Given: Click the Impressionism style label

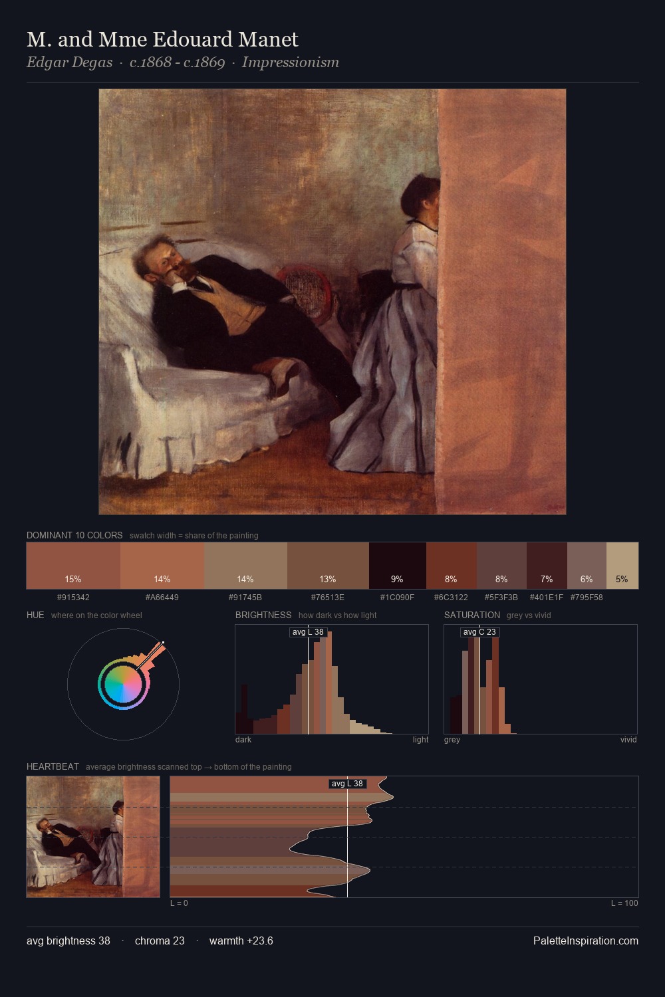Looking at the screenshot, I should (291, 62).
